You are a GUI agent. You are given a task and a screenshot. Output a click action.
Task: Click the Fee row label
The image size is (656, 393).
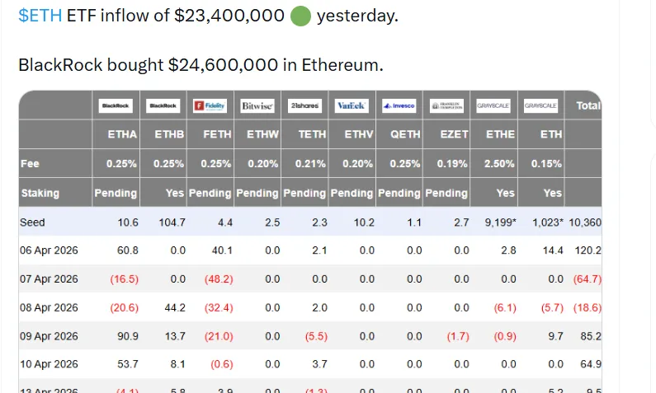30,164
